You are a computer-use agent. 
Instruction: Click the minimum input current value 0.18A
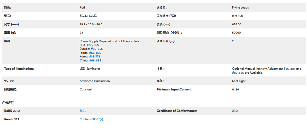tap(236, 89)
